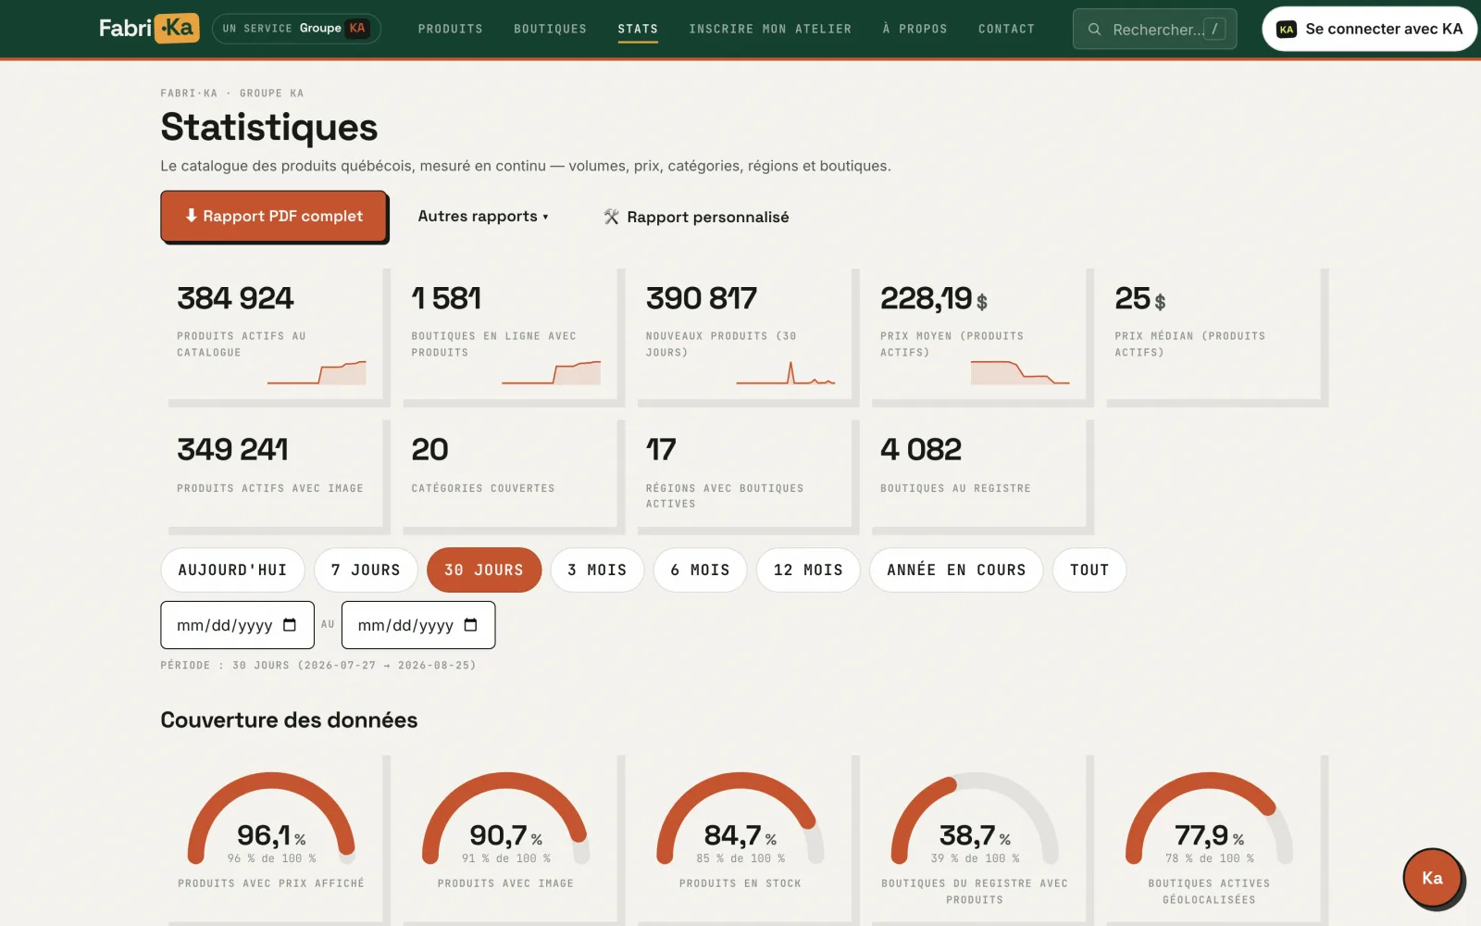
Task: Click the 17 régions avec boutiques value
Action: pyautogui.click(x=661, y=449)
